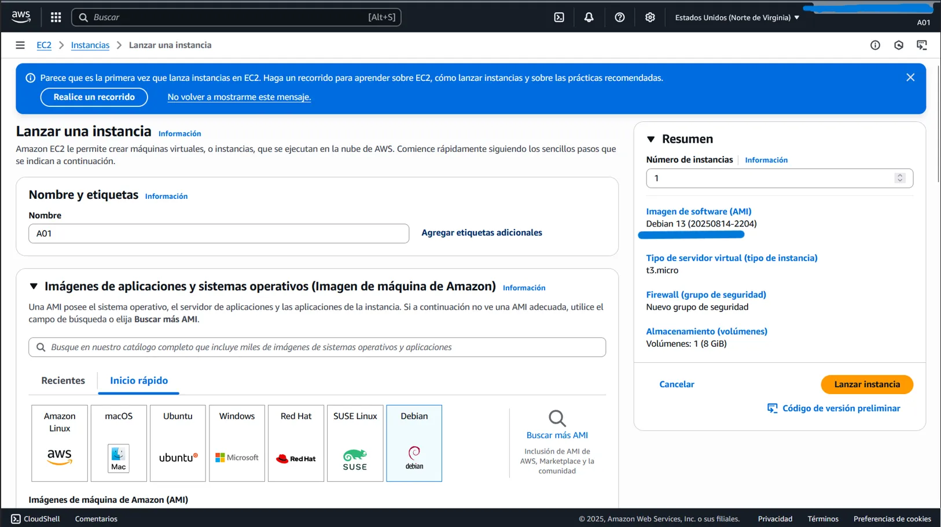
Task: Click the Lanzar instancia button
Action: [866, 384]
